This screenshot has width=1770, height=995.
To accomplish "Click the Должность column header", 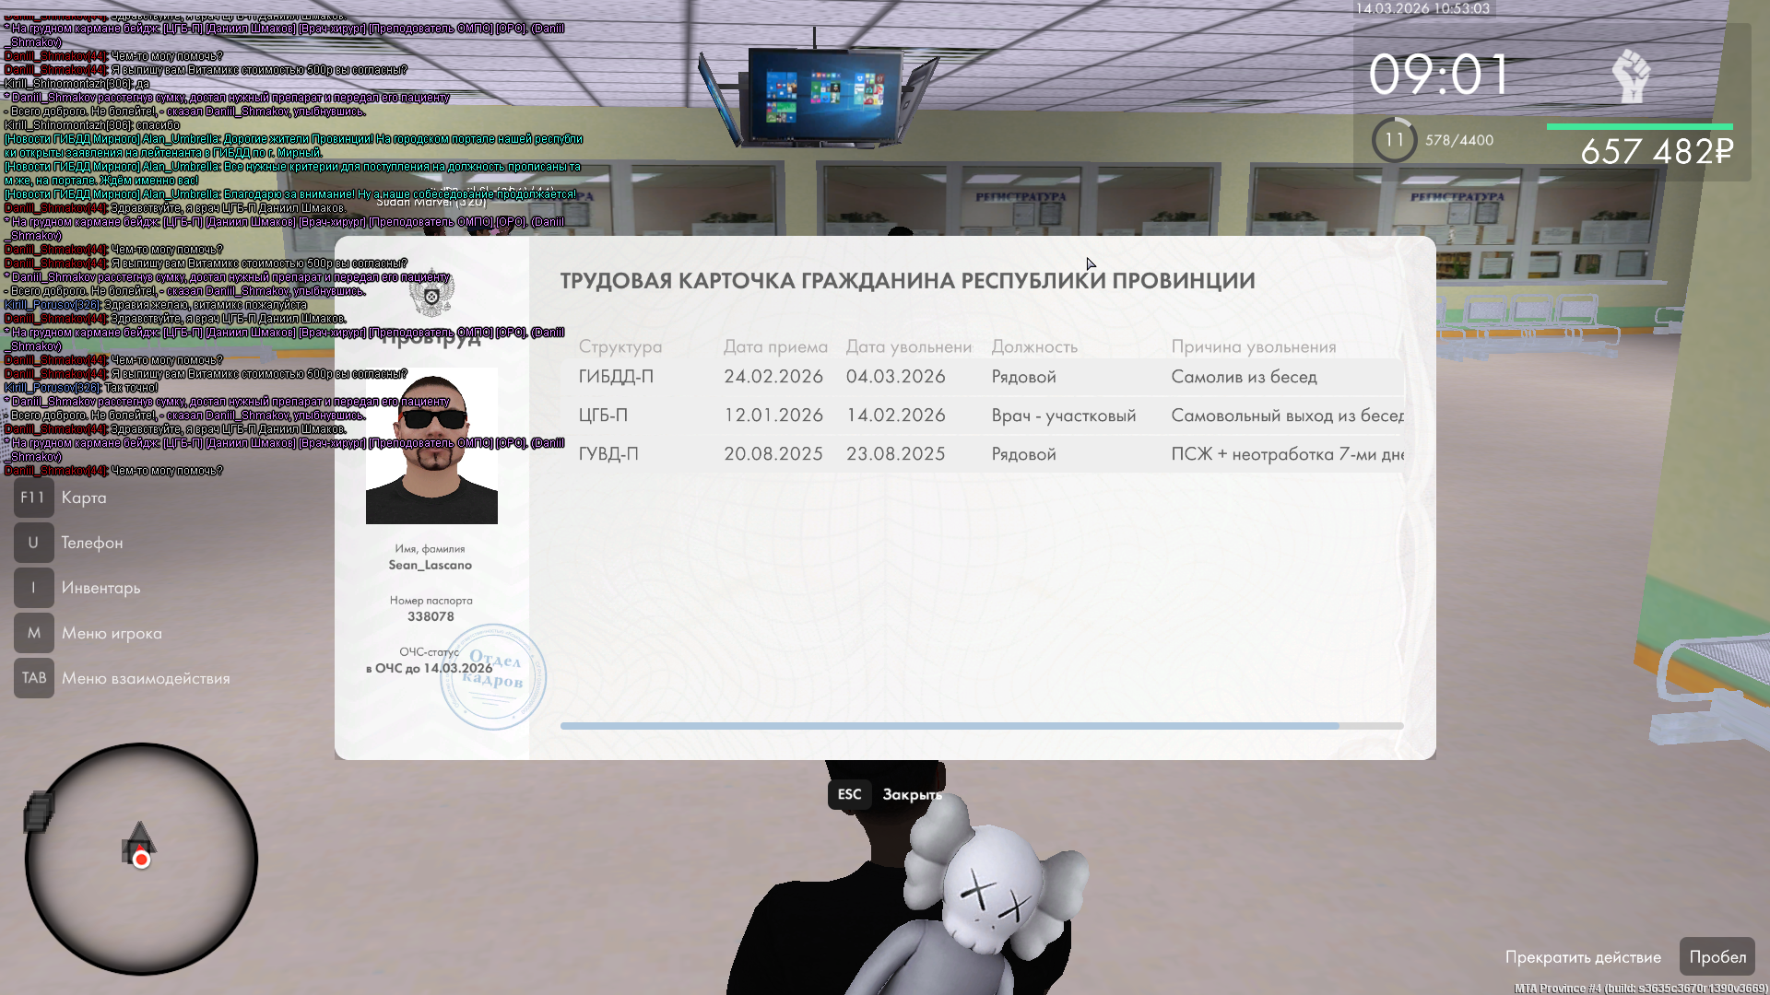I will pyautogui.click(x=1034, y=347).
